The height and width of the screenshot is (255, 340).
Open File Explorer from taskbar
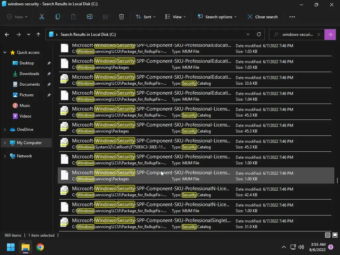pos(25,247)
